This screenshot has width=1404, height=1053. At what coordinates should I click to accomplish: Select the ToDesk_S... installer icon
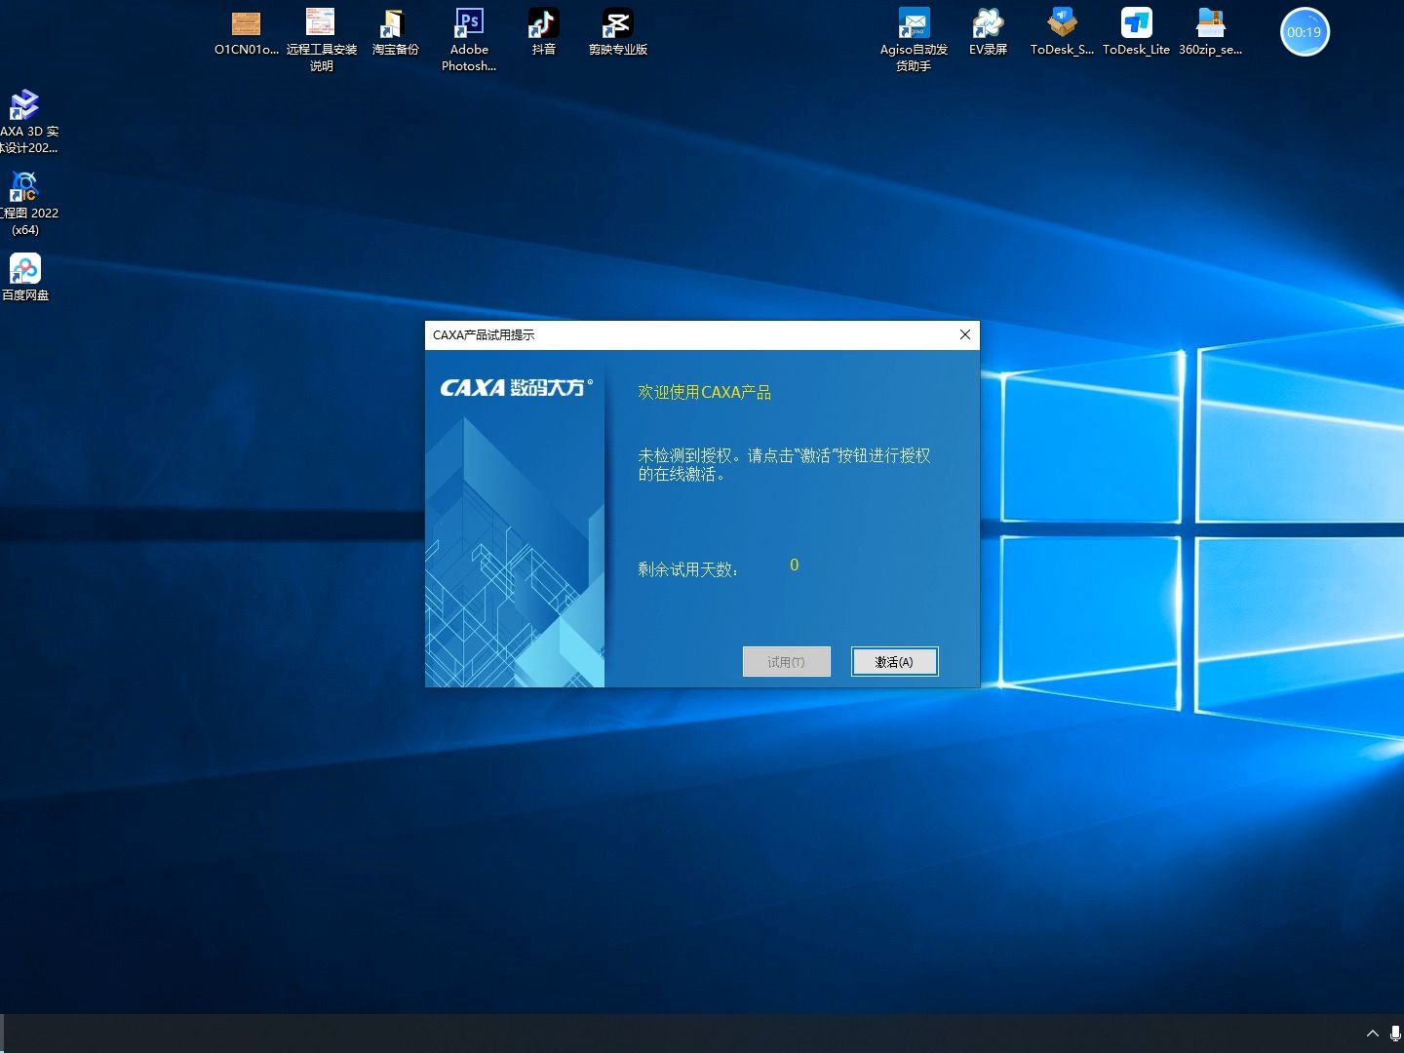point(1062,32)
